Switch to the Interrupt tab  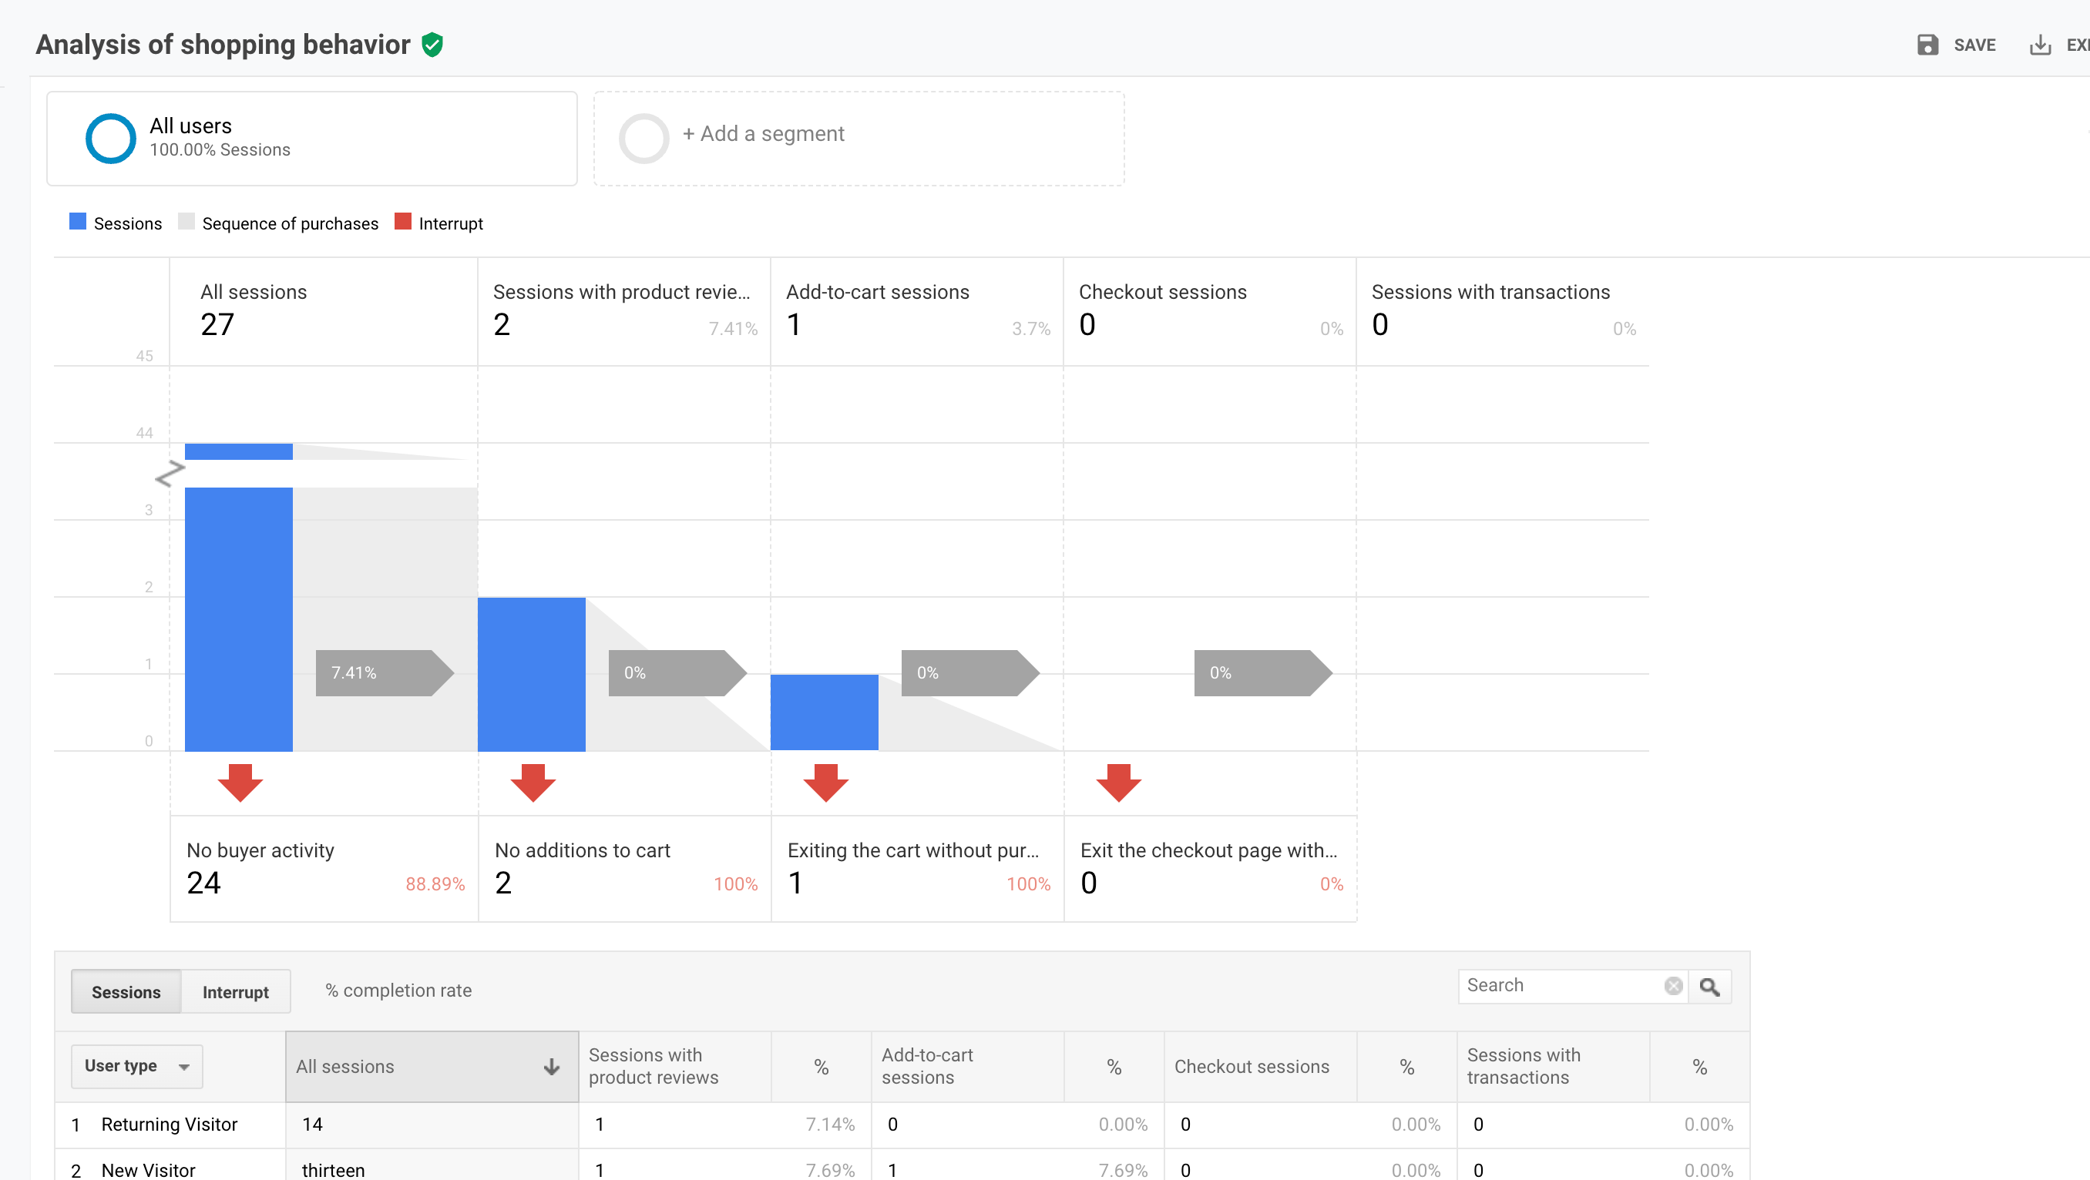click(x=235, y=992)
